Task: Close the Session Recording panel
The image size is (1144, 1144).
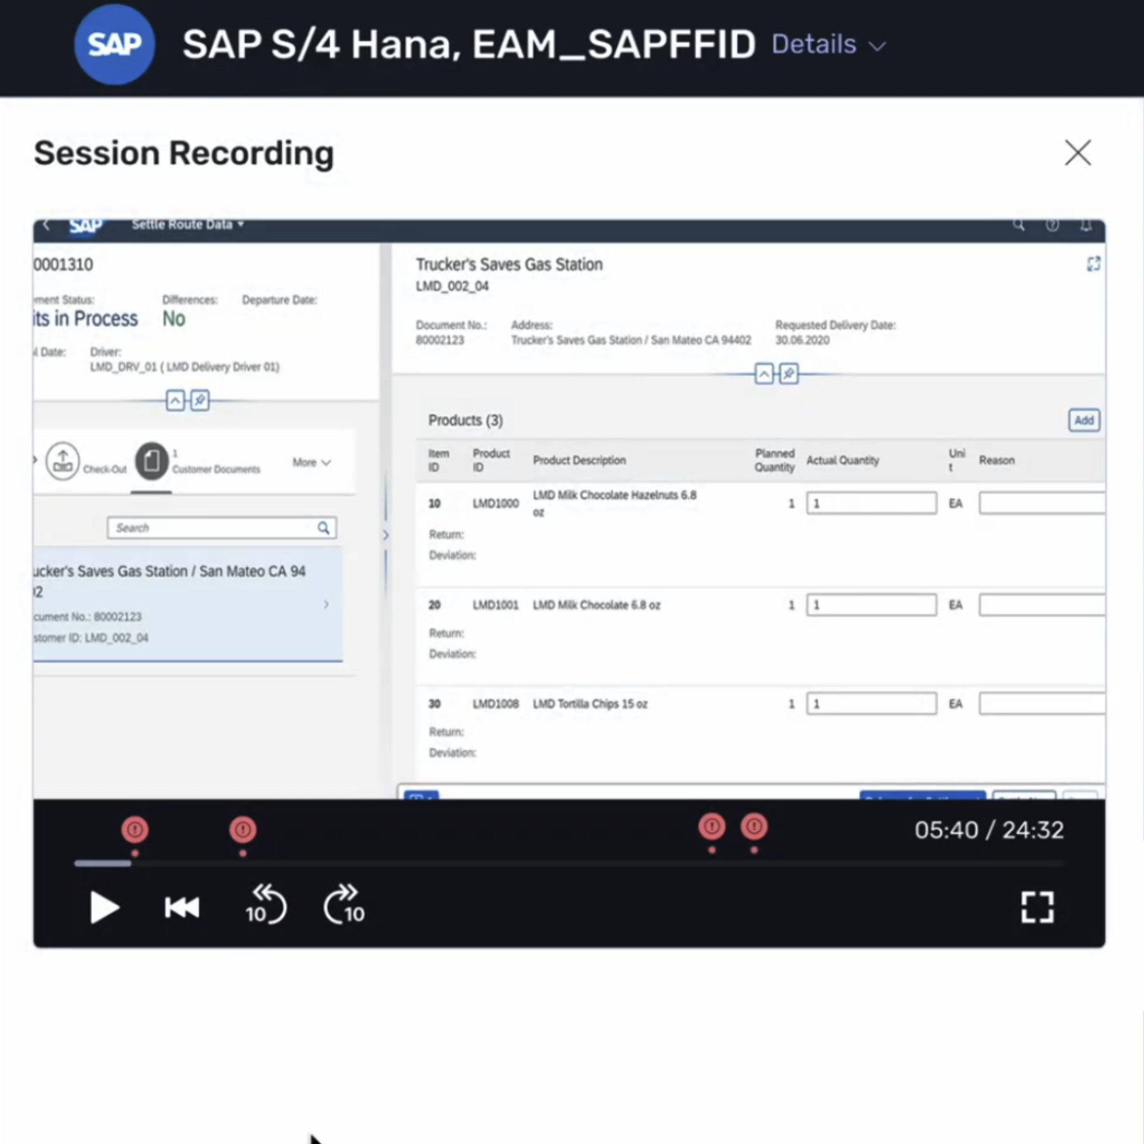Action: click(x=1078, y=152)
